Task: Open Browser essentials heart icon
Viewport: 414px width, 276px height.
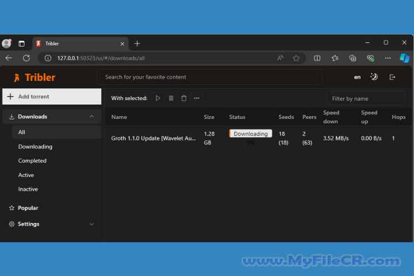Action: [370, 58]
